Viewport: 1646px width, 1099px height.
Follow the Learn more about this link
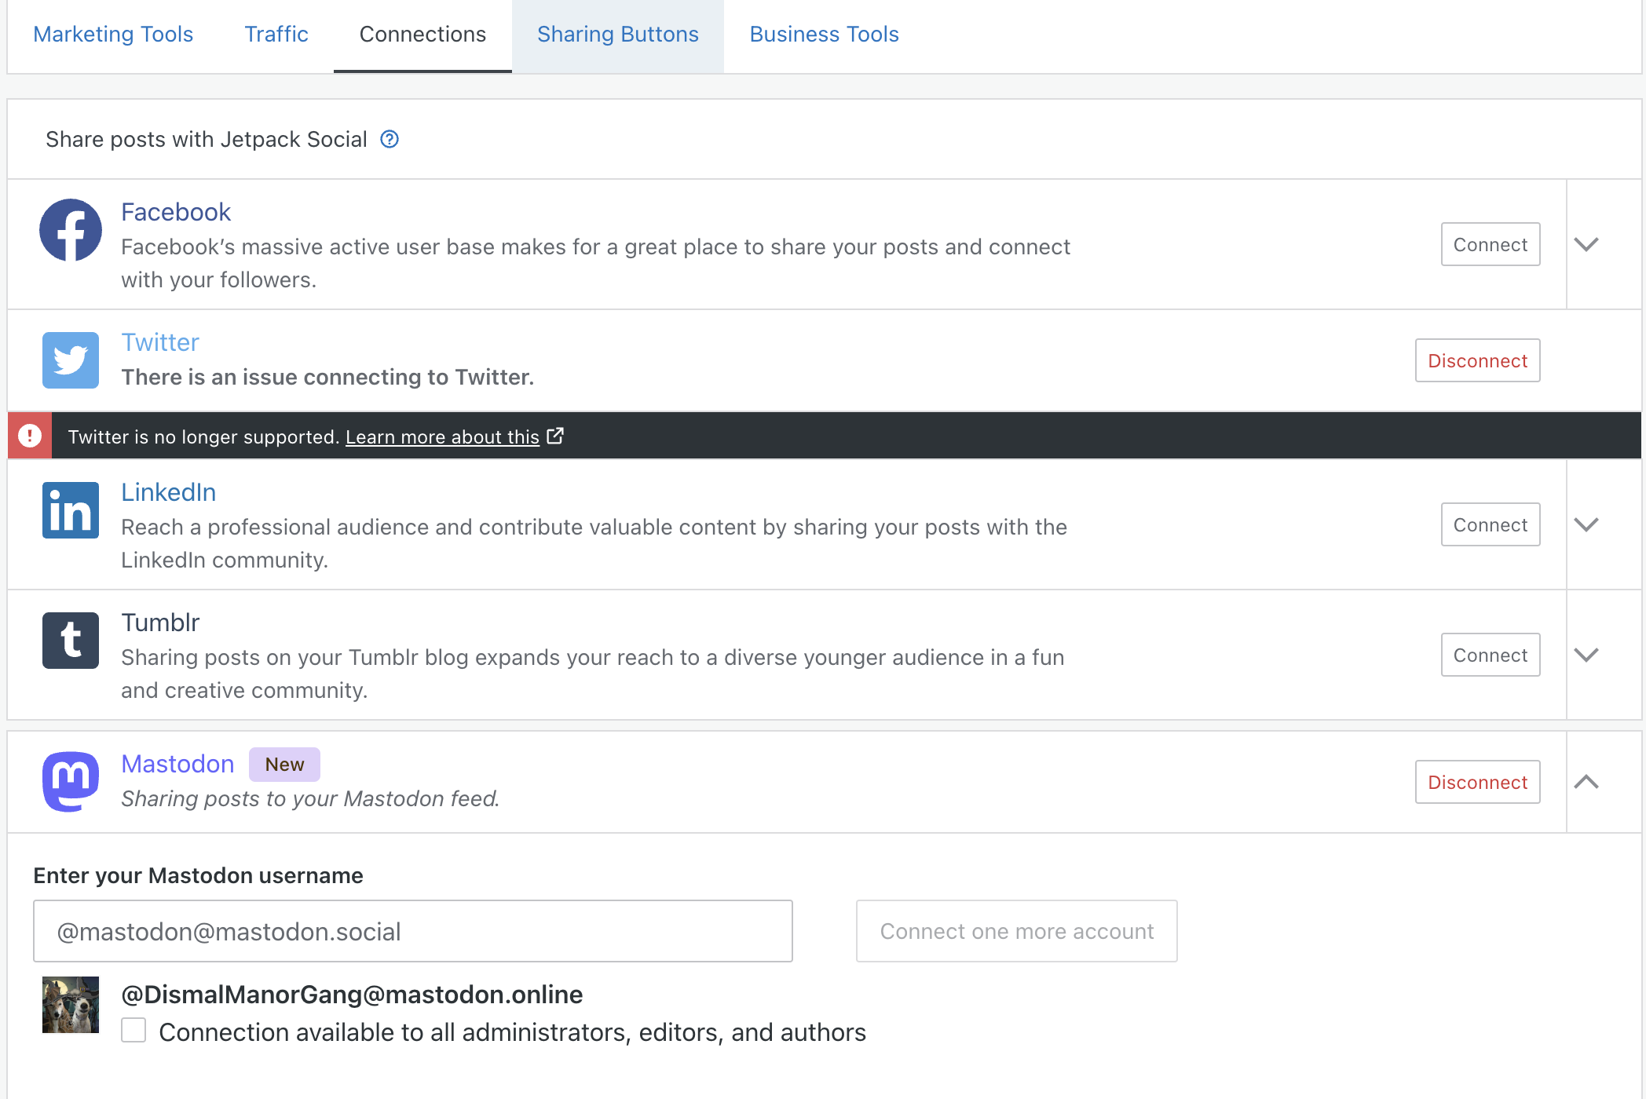[442, 437]
